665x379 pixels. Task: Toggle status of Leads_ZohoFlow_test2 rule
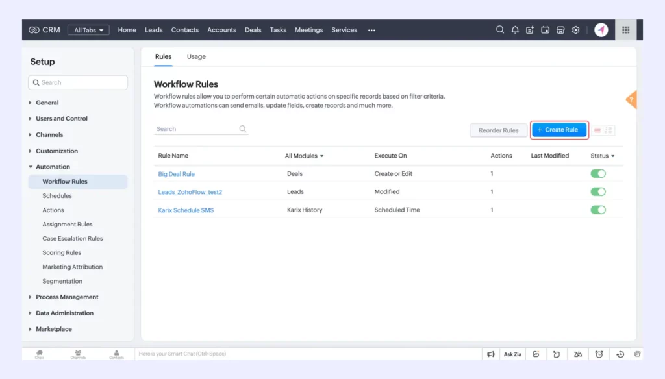(x=598, y=191)
